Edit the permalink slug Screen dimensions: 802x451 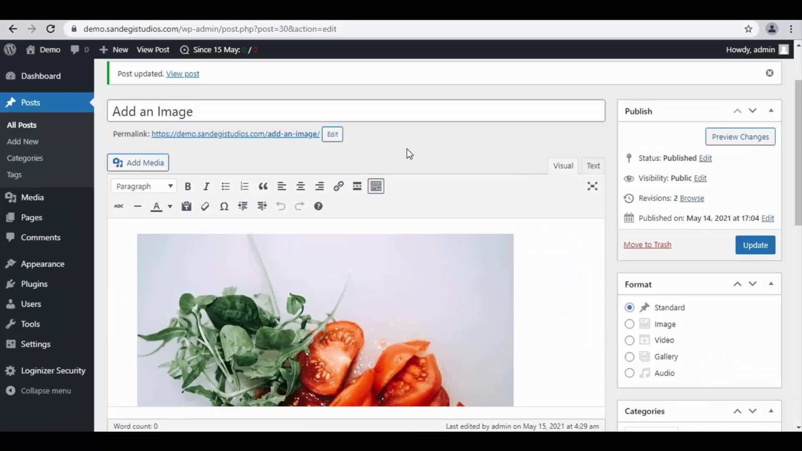pyautogui.click(x=332, y=134)
